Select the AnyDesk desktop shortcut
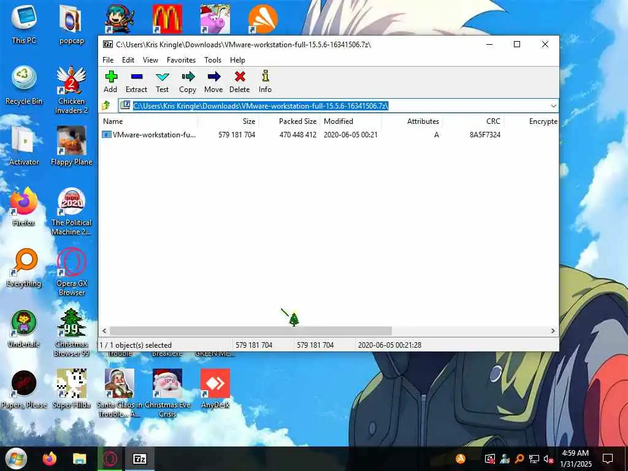 coord(215,389)
